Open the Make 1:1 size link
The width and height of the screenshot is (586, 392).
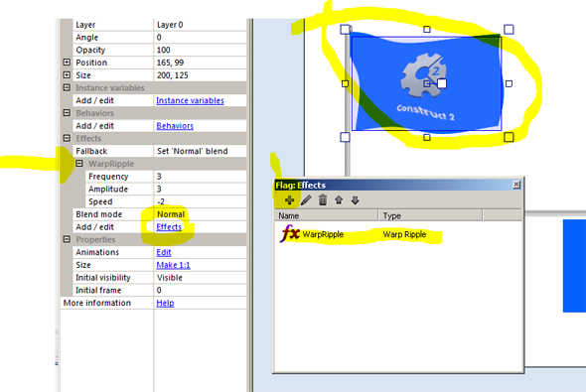(x=173, y=265)
